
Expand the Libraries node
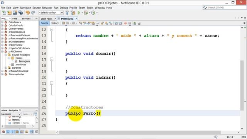tap(6, 68)
